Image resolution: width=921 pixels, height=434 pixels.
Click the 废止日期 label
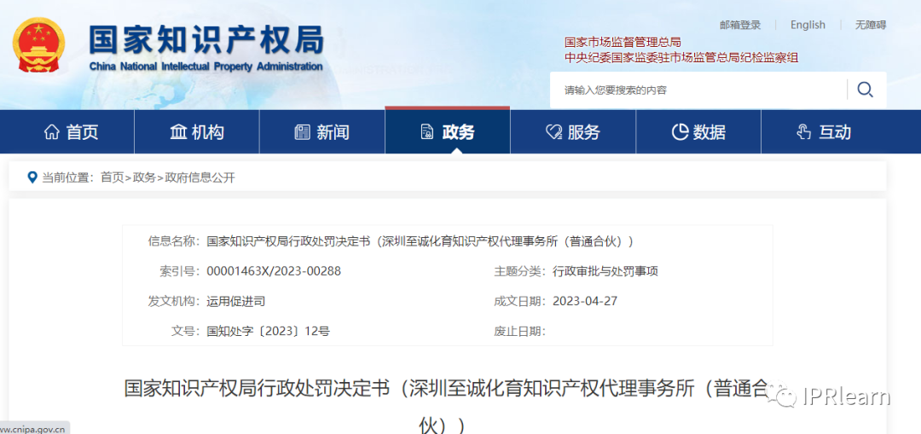pyautogui.click(x=520, y=331)
